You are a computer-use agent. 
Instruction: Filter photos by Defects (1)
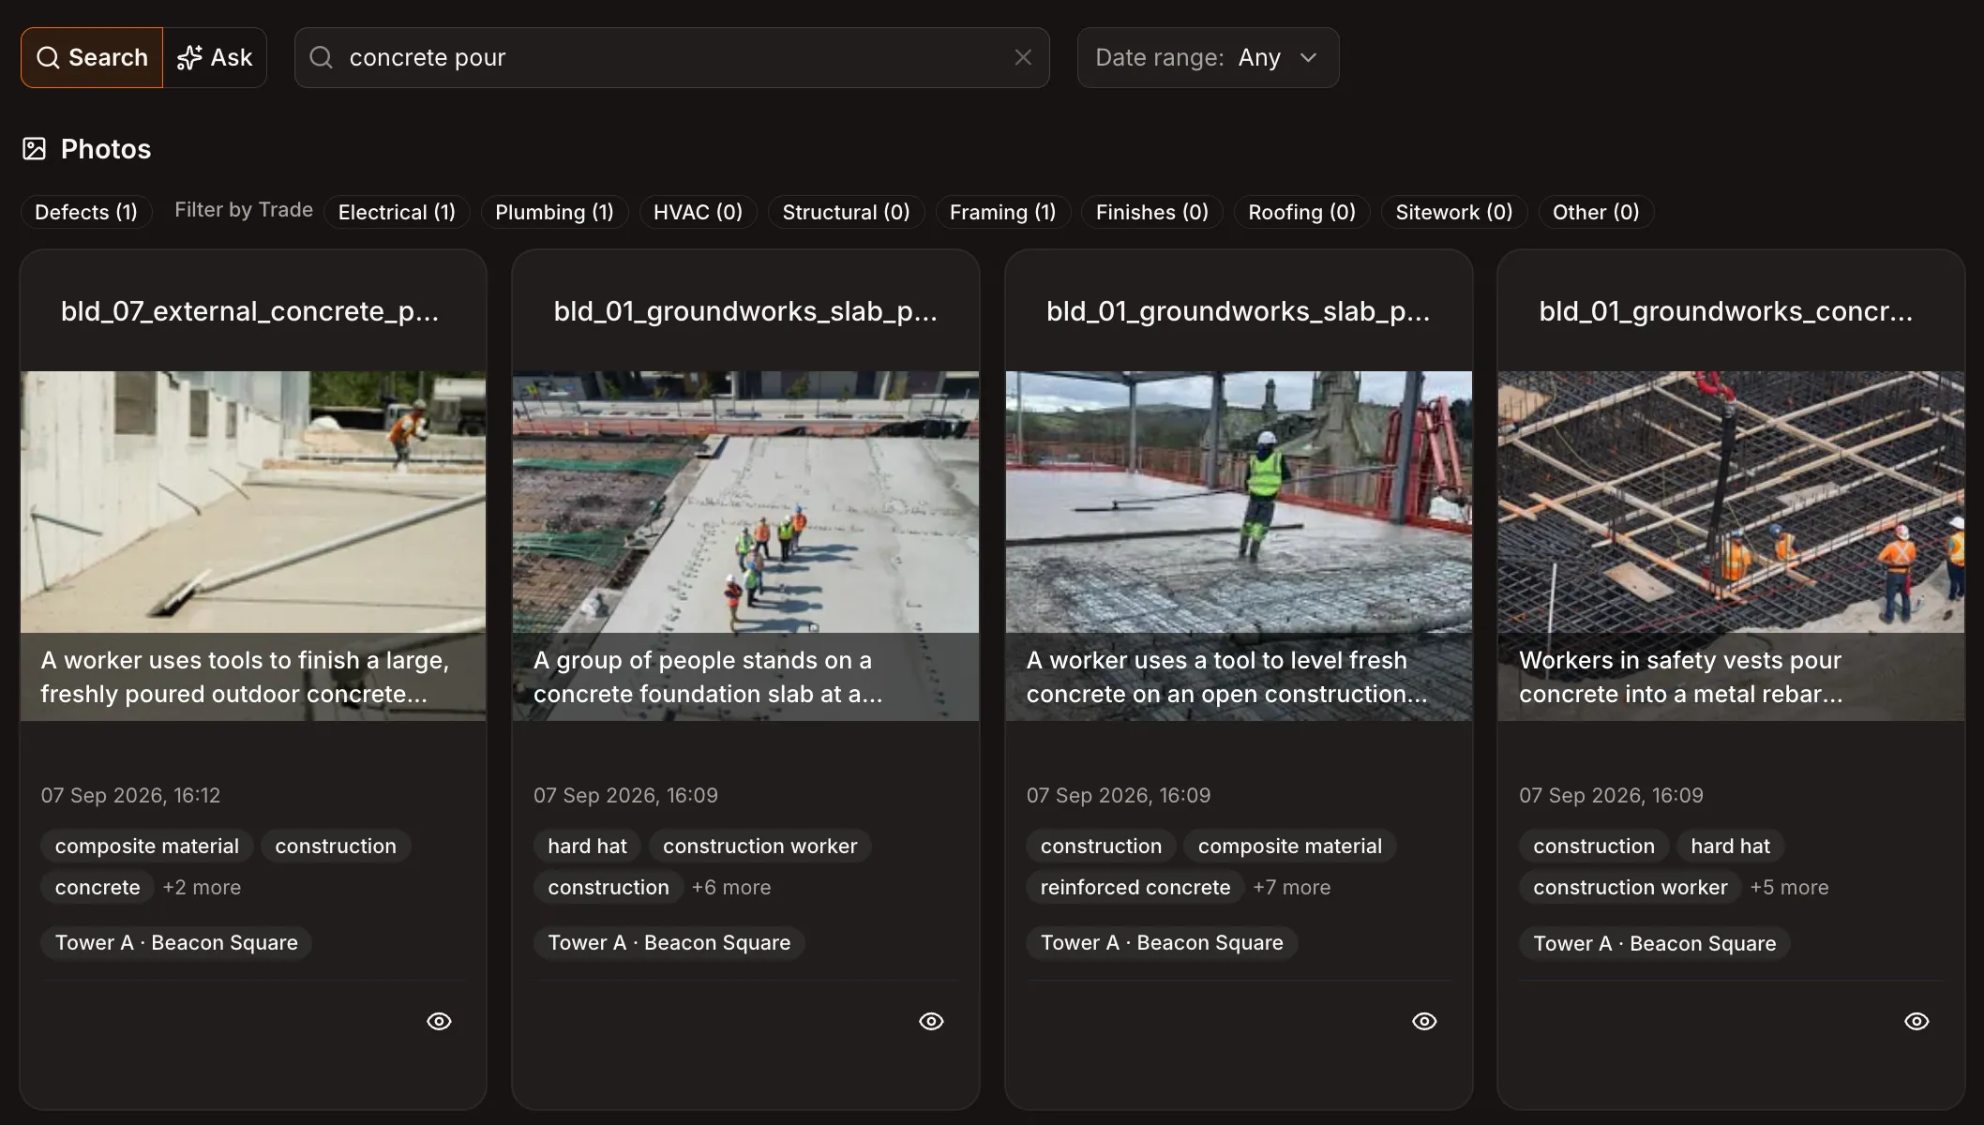pyautogui.click(x=86, y=212)
